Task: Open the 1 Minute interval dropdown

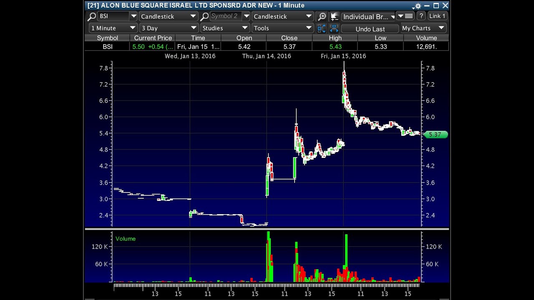Action: pyautogui.click(x=113, y=28)
